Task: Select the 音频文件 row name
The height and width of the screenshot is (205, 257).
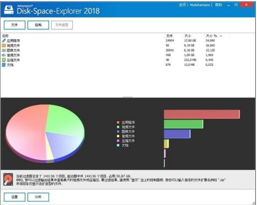Action: [x=13, y=55]
